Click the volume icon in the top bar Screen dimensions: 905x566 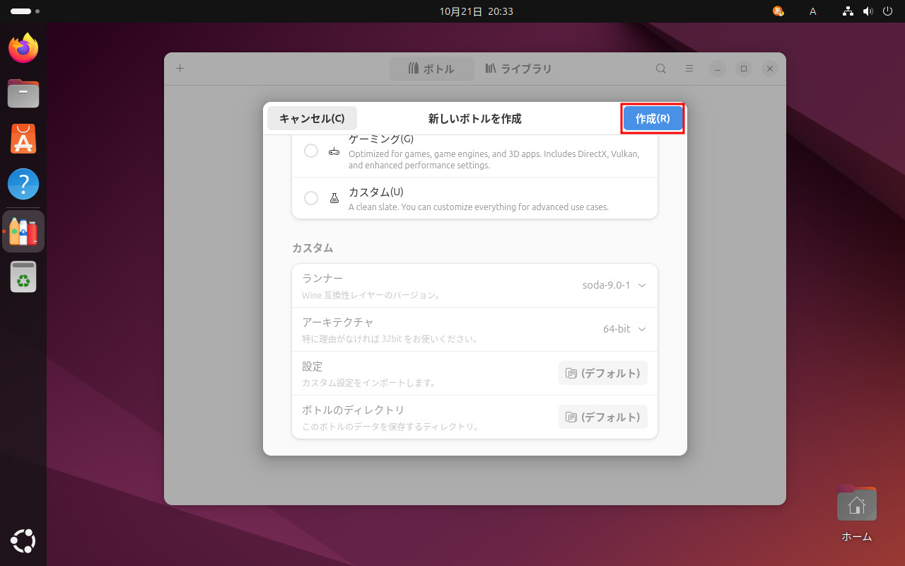pyautogui.click(x=868, y=11)
